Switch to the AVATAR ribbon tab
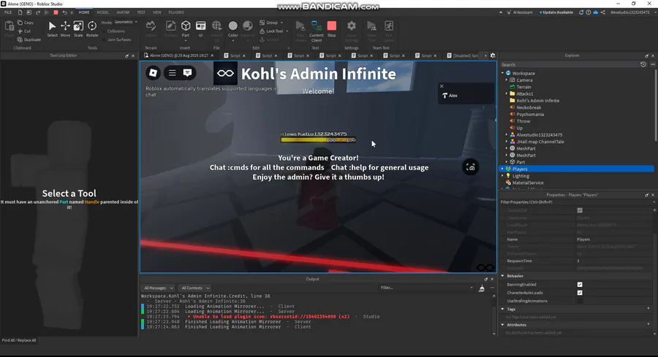The height and width of the screenshot is (357, 658). pos(123,12)
